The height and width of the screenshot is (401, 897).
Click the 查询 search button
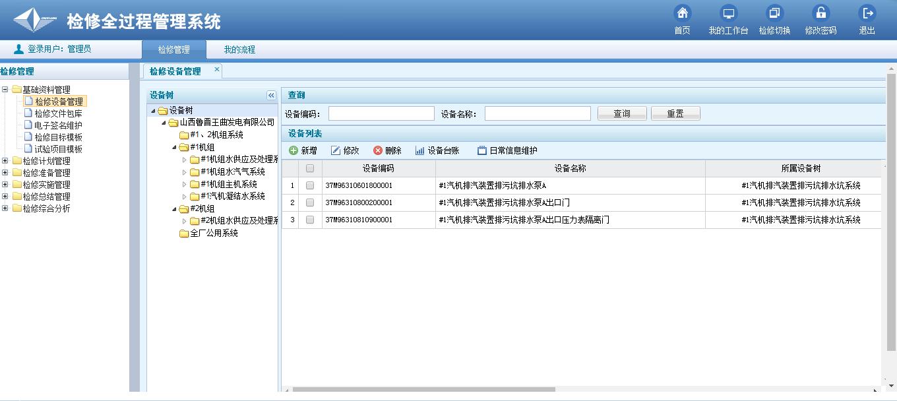click(621, 113)
